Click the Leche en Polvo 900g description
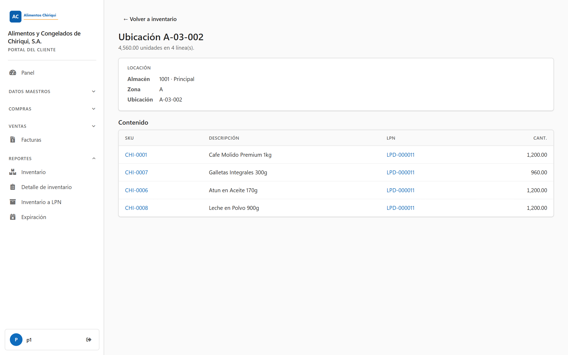 click(234, 208)
